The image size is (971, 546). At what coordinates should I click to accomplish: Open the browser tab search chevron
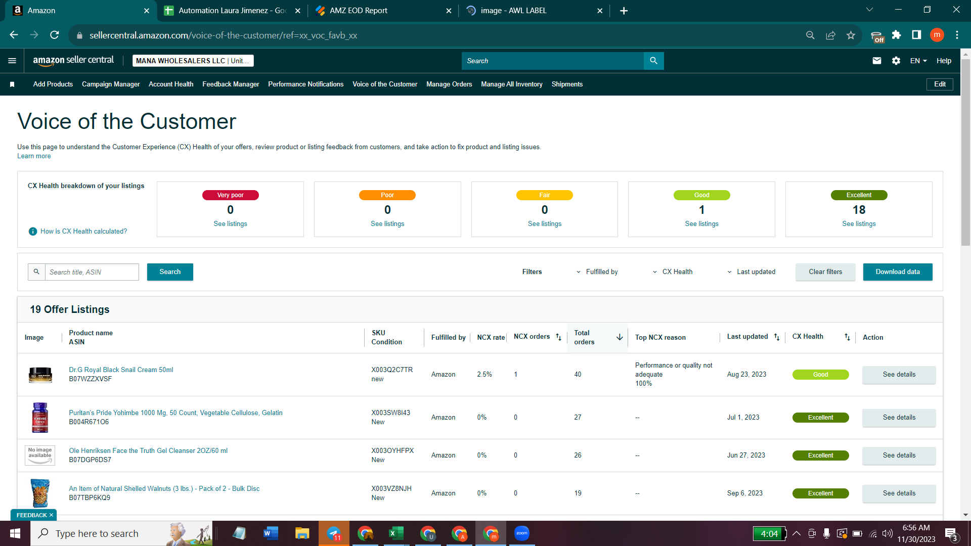coord(869,10)
